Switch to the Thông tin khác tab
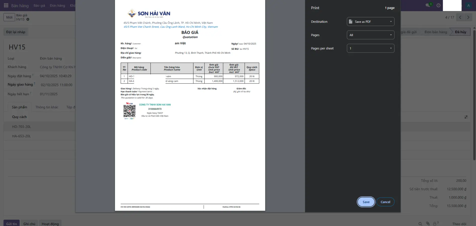 (46, 107)
